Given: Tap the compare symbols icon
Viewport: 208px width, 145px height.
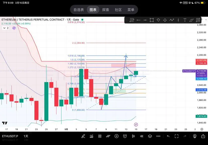Looking at the screenshot, I should coord(108,136).
